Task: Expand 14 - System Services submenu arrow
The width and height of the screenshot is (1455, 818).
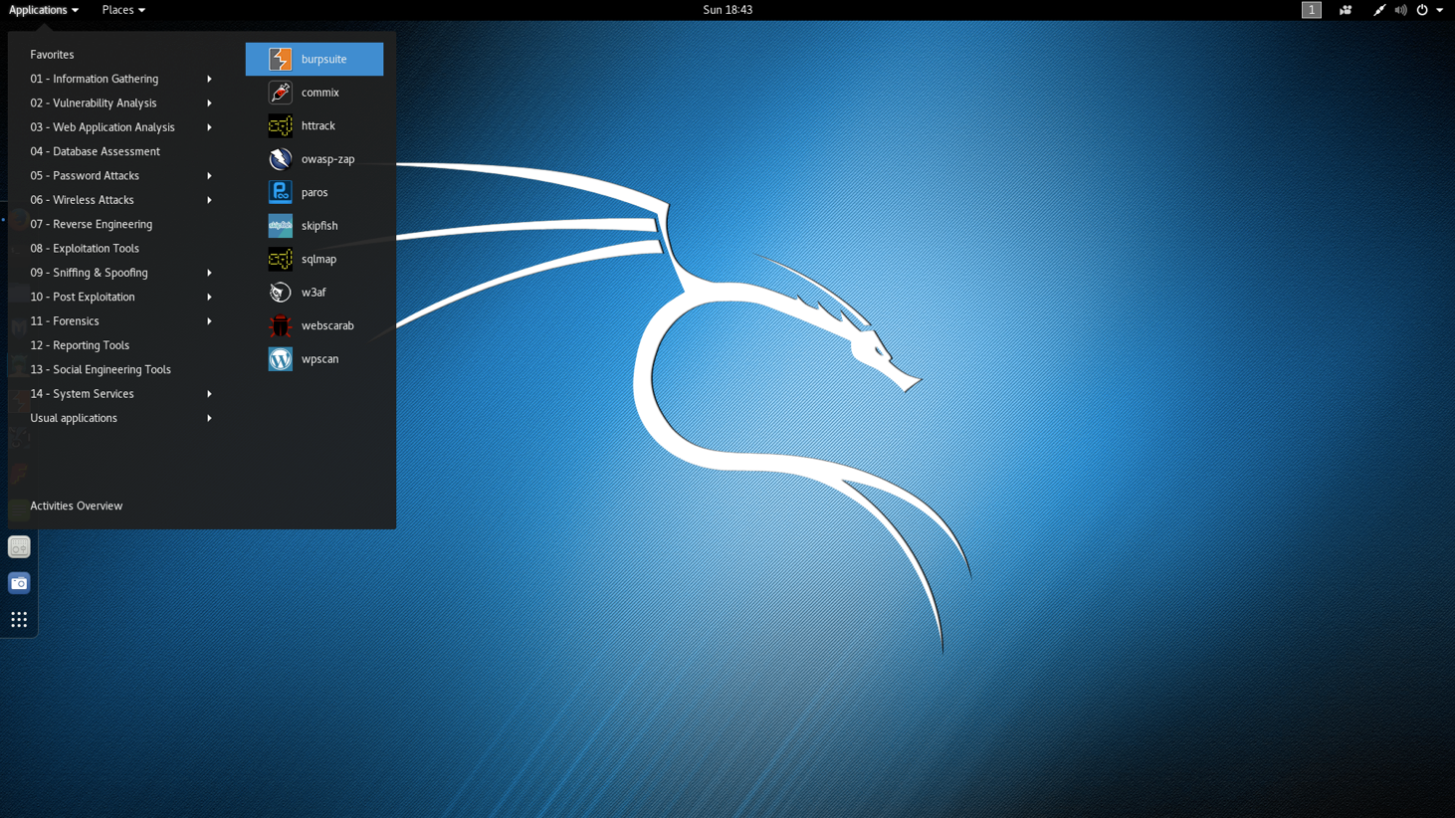Action: 209,394
